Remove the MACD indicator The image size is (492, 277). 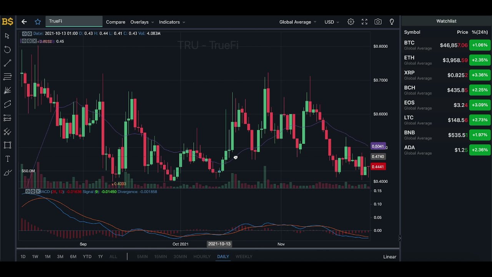click(38, 192)
